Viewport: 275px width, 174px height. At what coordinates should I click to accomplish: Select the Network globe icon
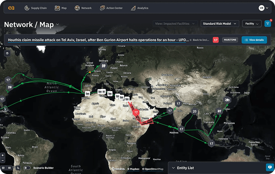pyautogui.click(x=77, y=8)
